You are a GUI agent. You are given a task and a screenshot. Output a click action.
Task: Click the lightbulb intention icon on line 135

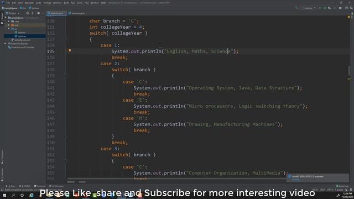pos(70,51)
